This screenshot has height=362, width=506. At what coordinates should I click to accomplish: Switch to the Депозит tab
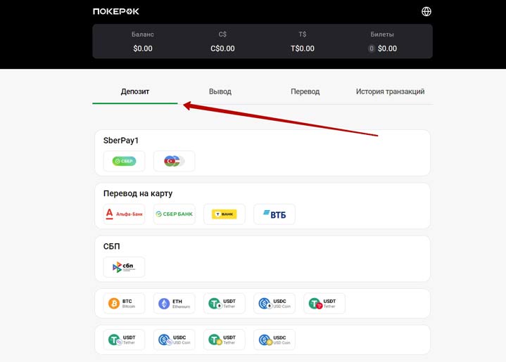(x=135, y=91)
